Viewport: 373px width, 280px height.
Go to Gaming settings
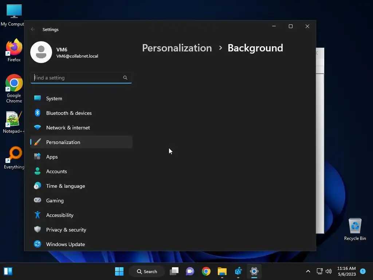pos(81,201)
